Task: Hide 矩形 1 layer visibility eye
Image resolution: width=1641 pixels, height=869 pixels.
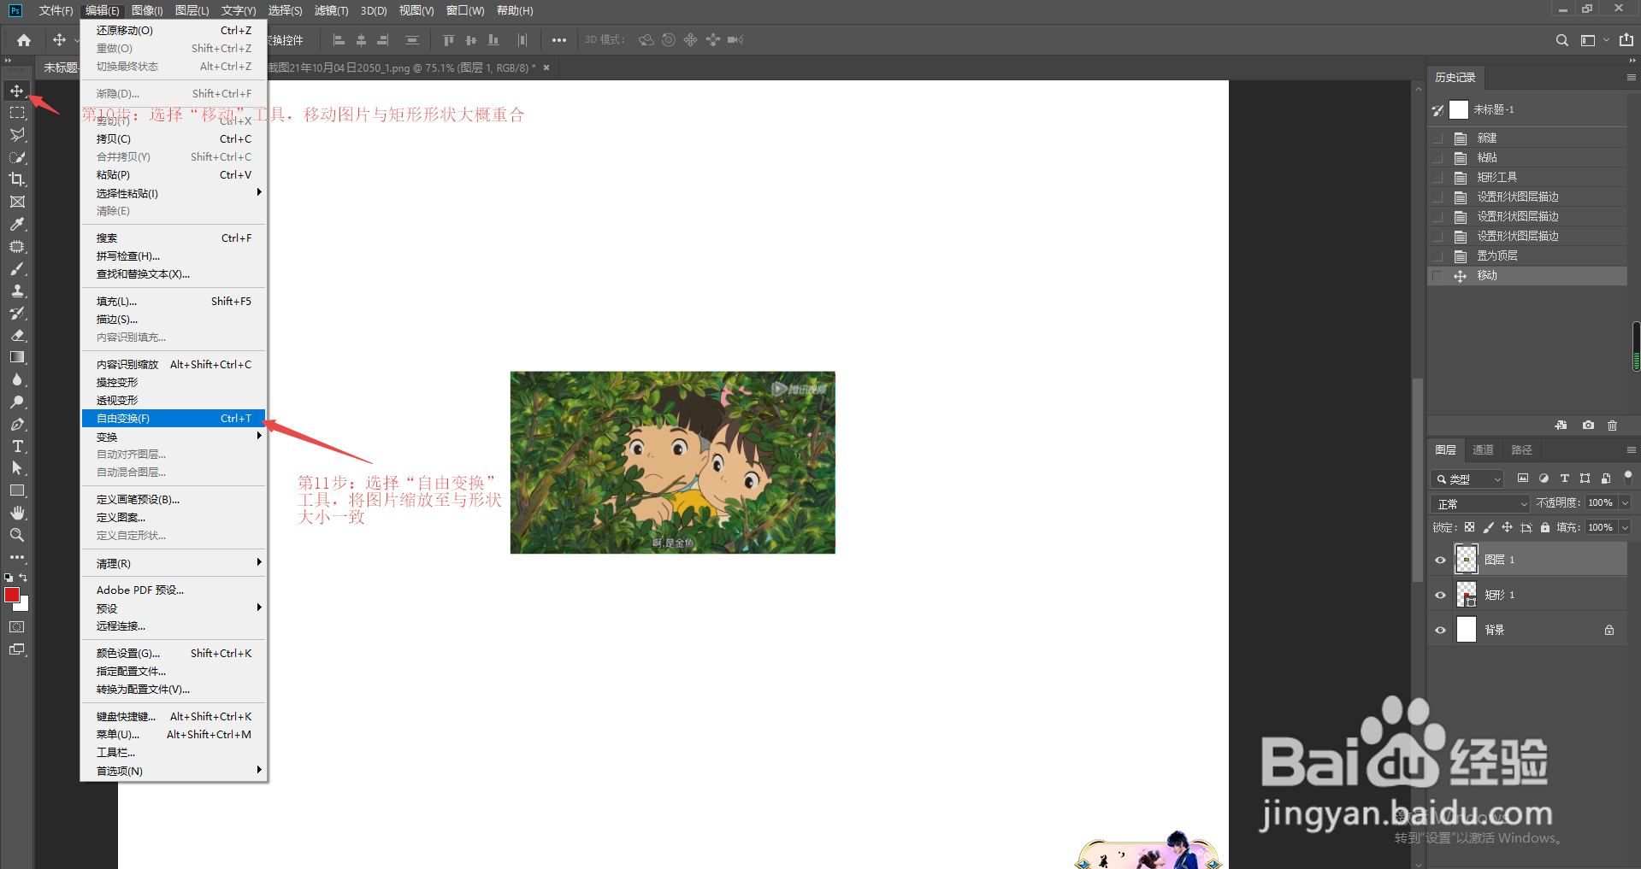Action: (1441, 596)
